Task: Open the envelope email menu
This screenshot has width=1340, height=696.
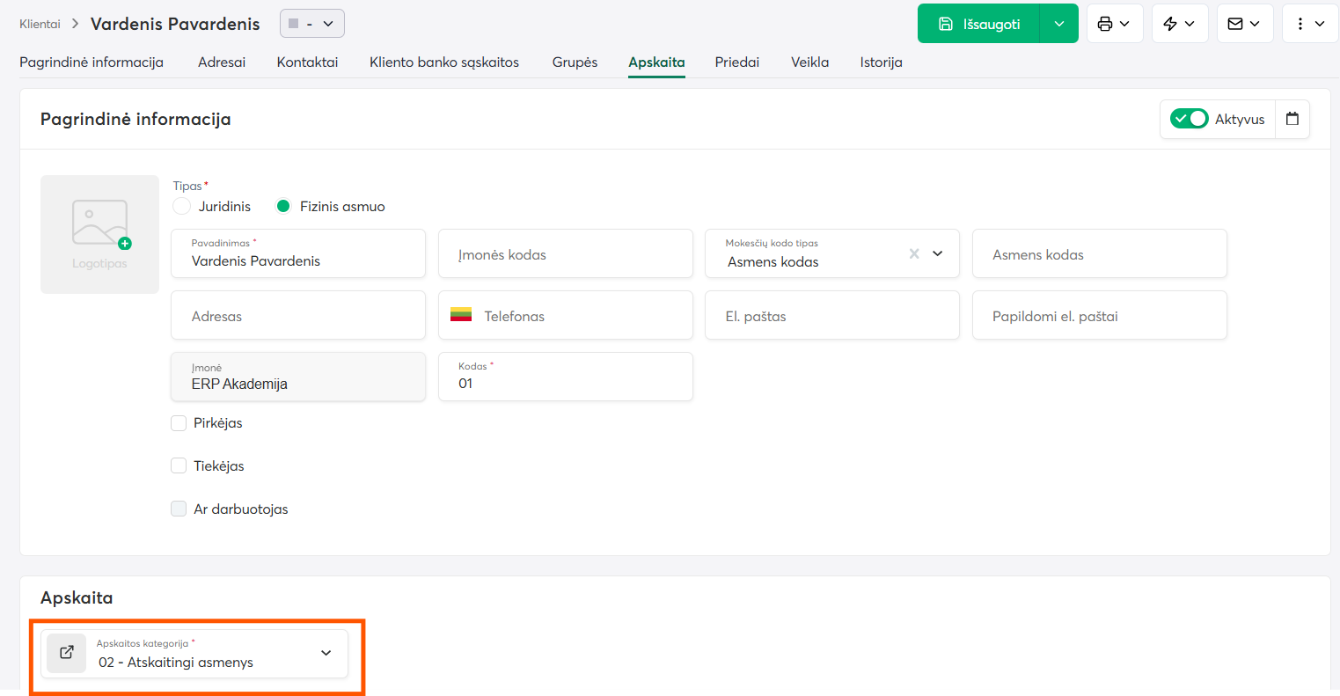Action: tap(1245, 24)
